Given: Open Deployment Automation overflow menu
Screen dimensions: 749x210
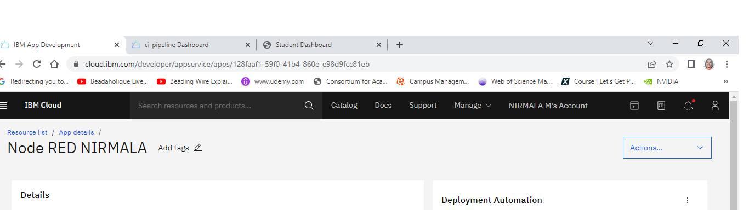Looking at the screenshot, I should pyautogui.click(x=687, y=200).
